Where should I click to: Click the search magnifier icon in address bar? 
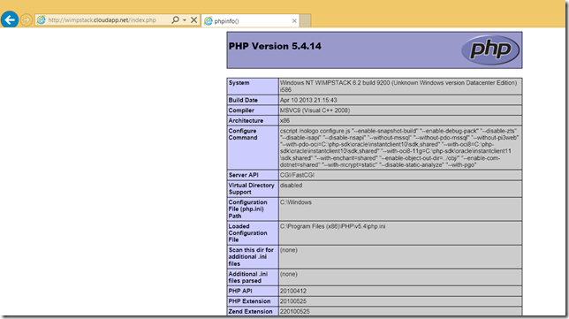point(175,19)
